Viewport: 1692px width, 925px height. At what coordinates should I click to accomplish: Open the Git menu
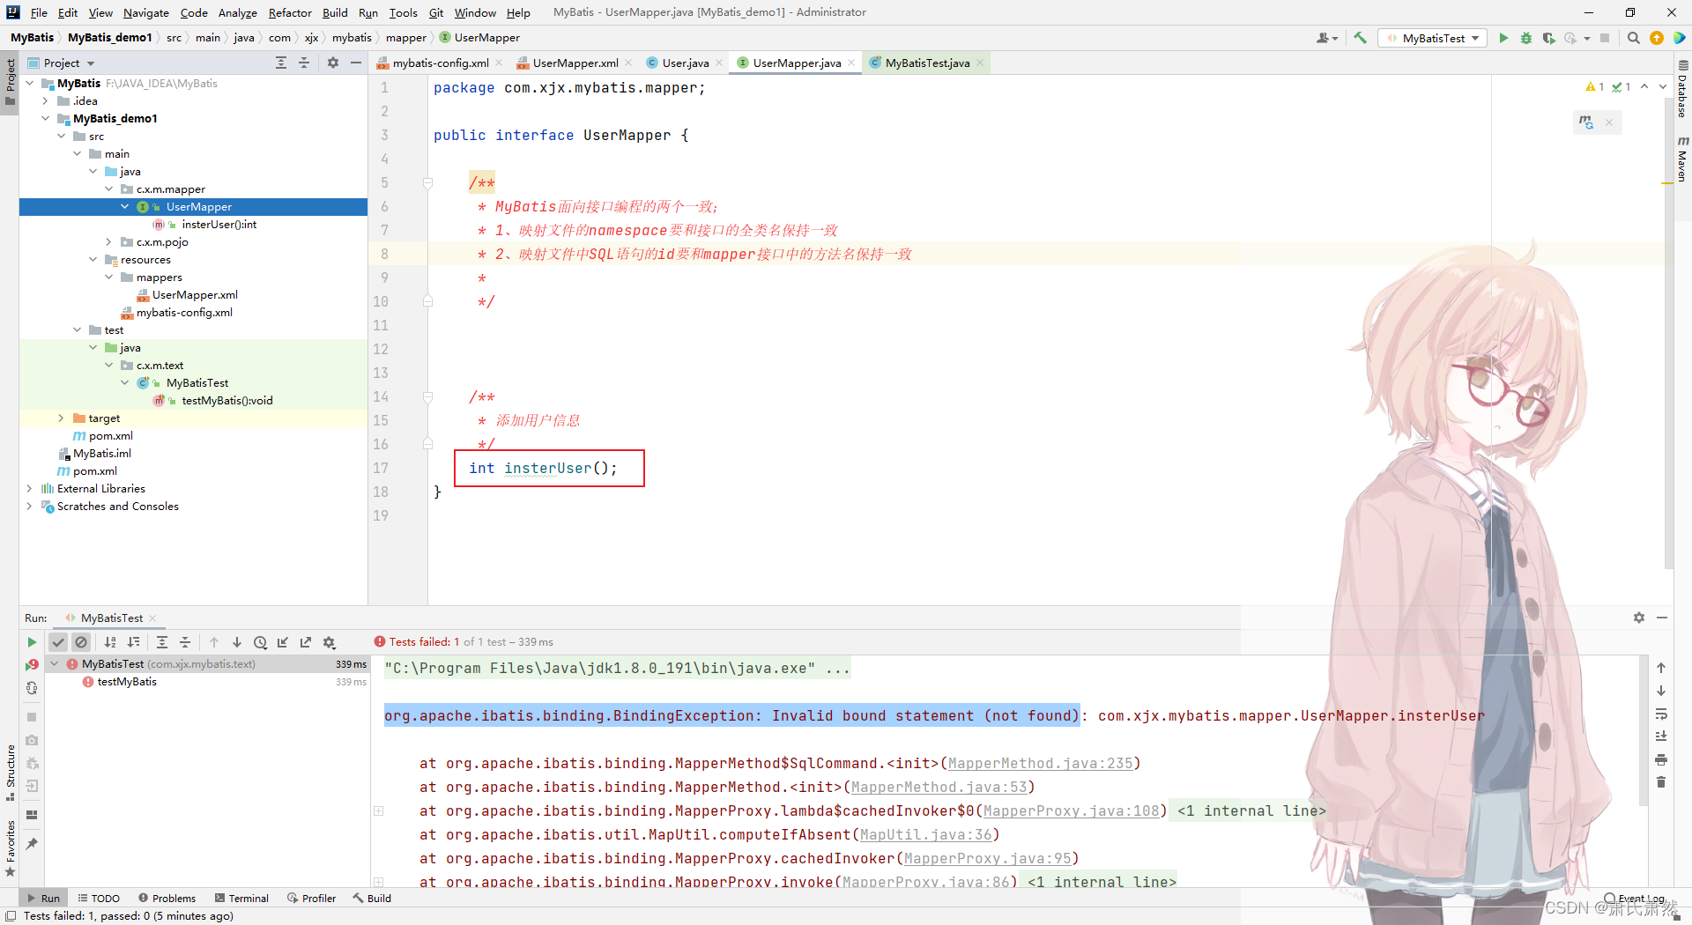point(436,12)
